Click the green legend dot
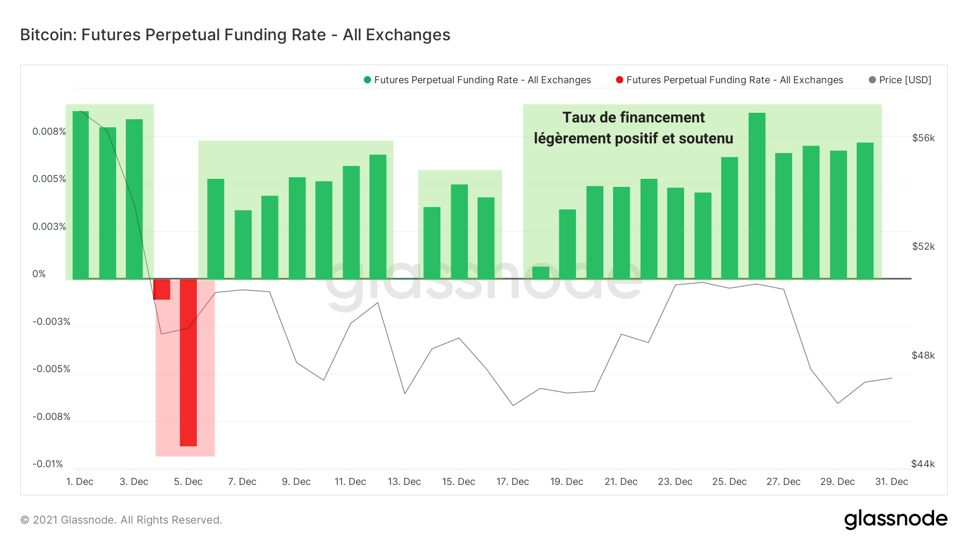The image size is (968, 544). click(x=367, y=80)
